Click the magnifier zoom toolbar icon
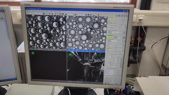The height and width of the screenshot is (95, 169). coord(50,14)
